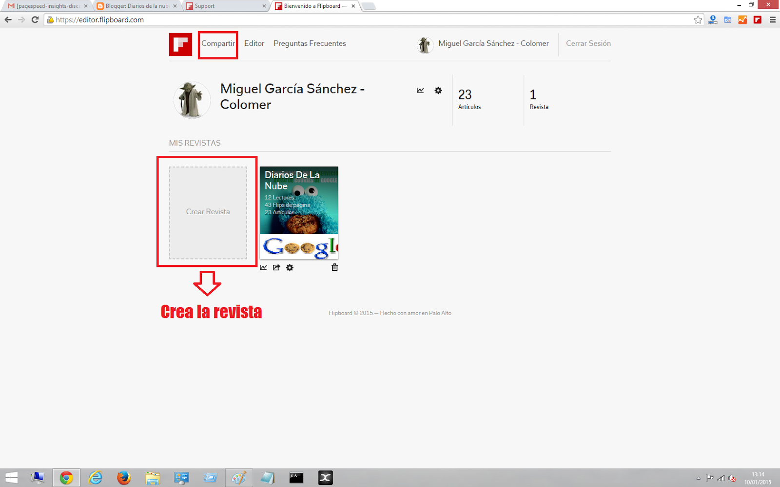Focus the address bar with editor.flipboard.com

point(370,20)
